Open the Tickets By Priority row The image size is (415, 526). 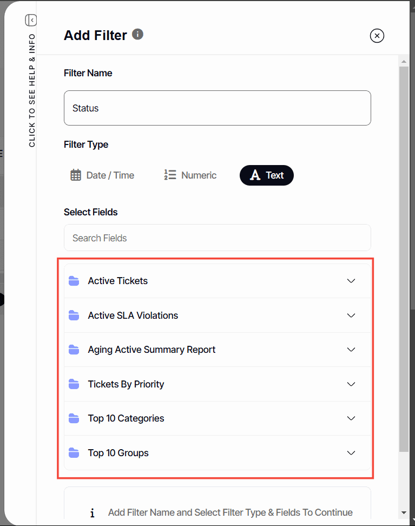(126, 384)
